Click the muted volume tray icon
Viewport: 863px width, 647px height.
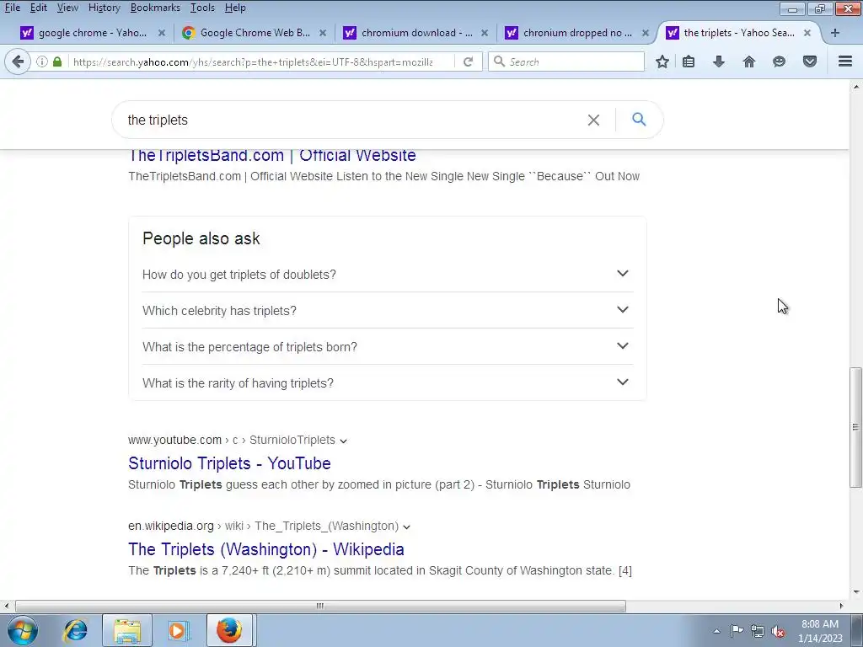click(x=778, y=631)
